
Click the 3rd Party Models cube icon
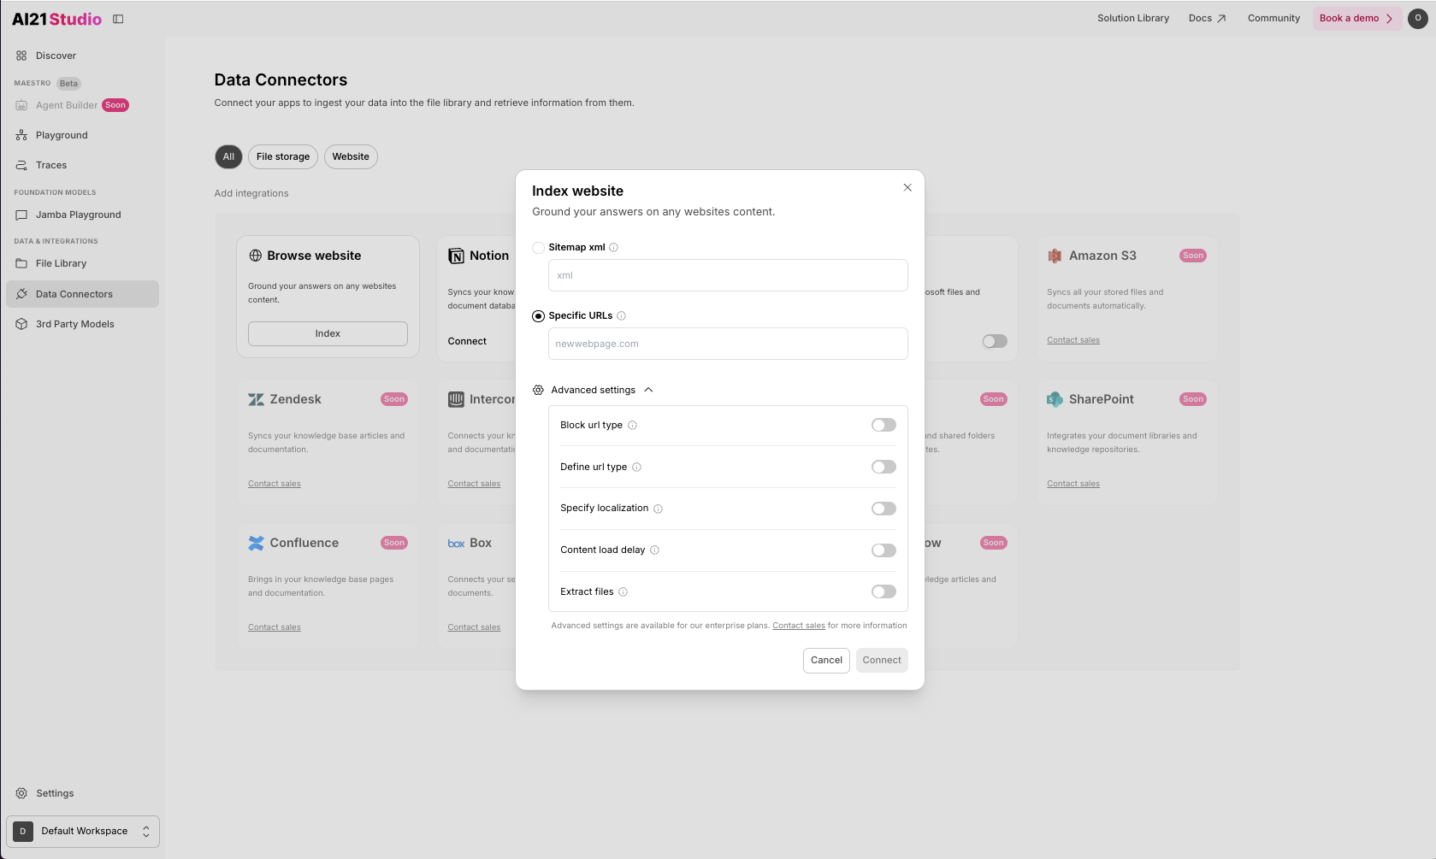pyautogui.click(x=21, y=324)
